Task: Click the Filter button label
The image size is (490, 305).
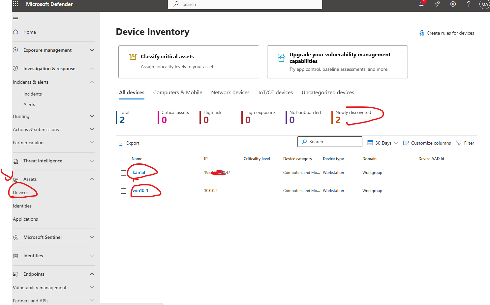Action: 469,143
